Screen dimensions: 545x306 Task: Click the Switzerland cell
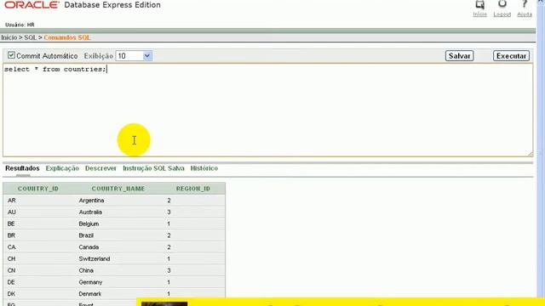pos(95,258)
